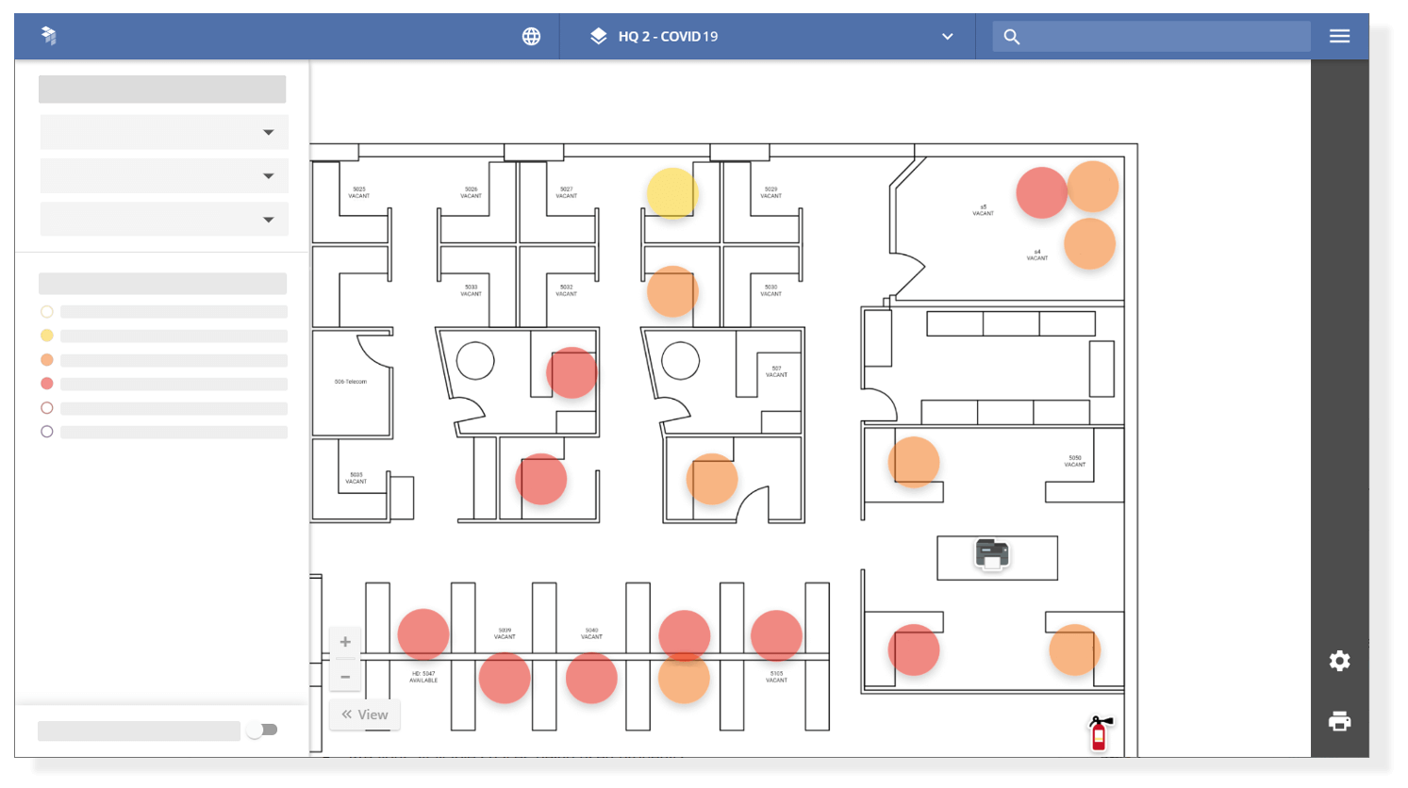Click the 507 VACANT room label
The image size is (1408, 788).
point(776,371)
